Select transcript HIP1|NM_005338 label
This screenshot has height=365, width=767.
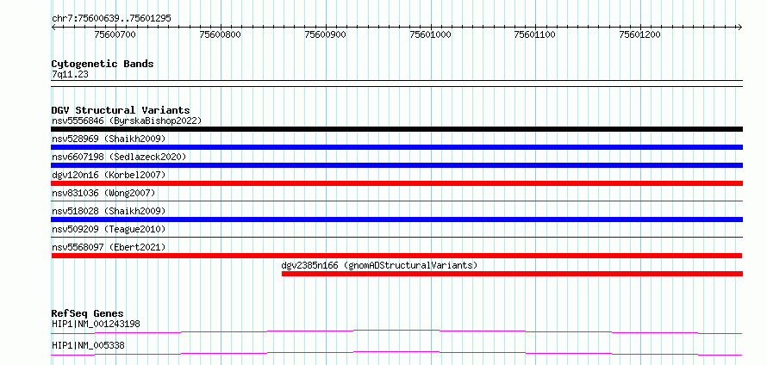[x=88, y=345]
